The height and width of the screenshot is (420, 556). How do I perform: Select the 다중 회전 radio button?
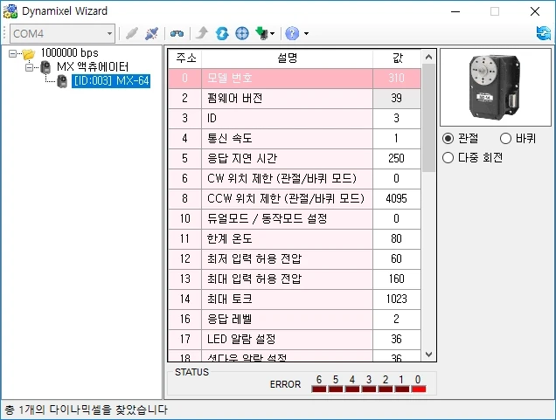pyautogui.click(x=448, y=157)
